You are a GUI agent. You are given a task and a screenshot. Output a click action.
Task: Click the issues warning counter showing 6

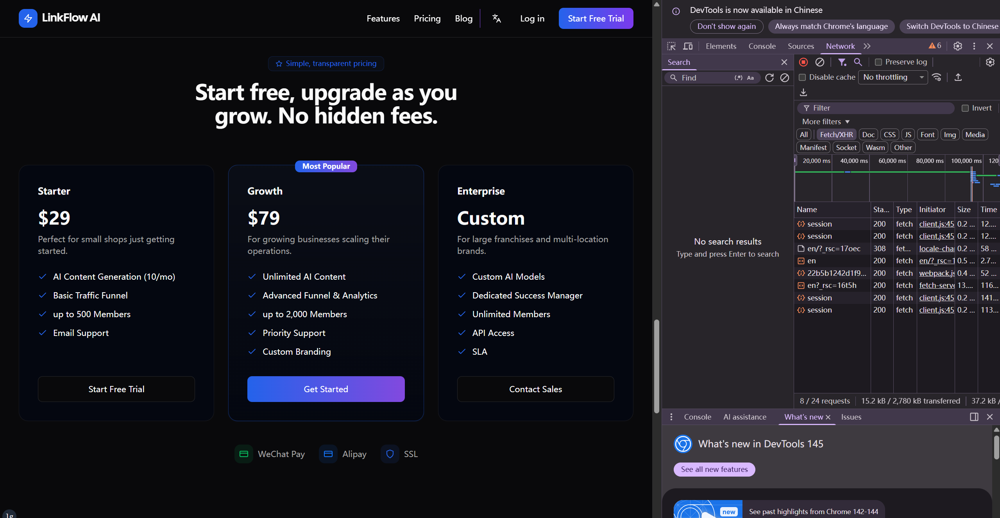935,46
